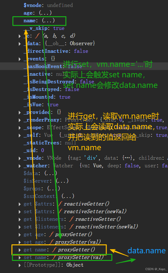Viewport: 168px width, 273px height.
Task: Select the _isDestroyed: false row
Action: (x=51, y=89)
